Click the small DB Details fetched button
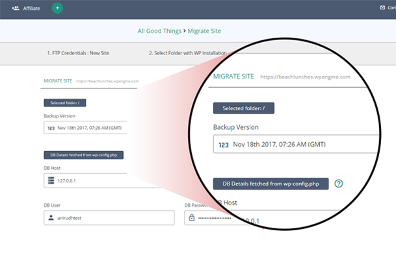Viewport: 396px width, 253px height. point(84,155)
